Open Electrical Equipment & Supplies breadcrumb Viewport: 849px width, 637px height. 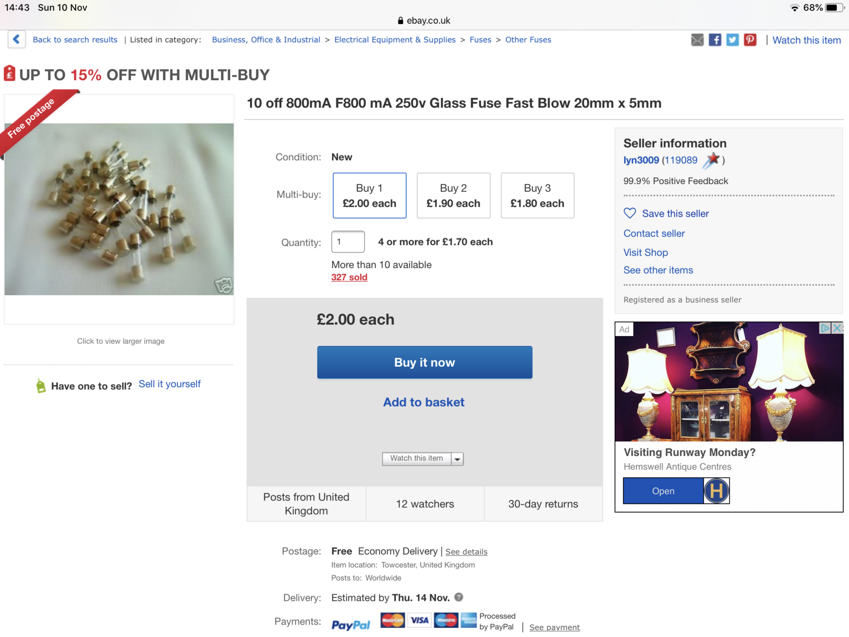(x=395, y=40)
